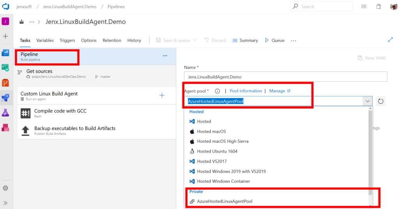Open Manage agent pools link
Image resolution: width=399 pixels, height=209 pixels.
[x=280, y=91]
